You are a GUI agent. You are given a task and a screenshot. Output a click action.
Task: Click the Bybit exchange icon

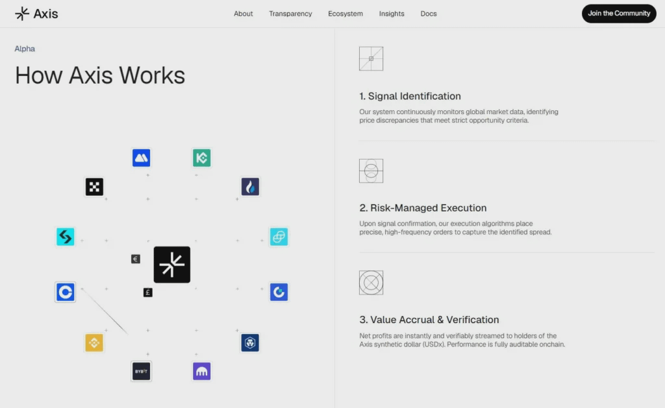141,371
